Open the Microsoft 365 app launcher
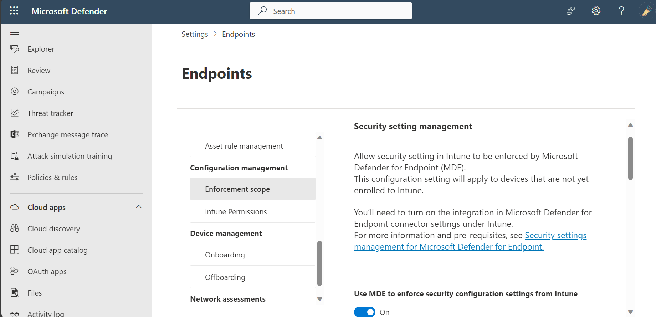Screen dimensions: 656x317 [x=14, y=11]
